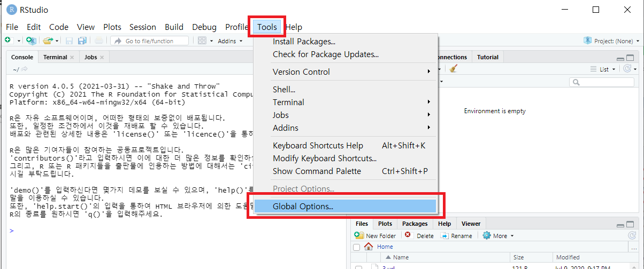The width and height of the screenshot is (644, 269).
Task: Toggle the select-all files checkbox
Action: coord(356,247)
